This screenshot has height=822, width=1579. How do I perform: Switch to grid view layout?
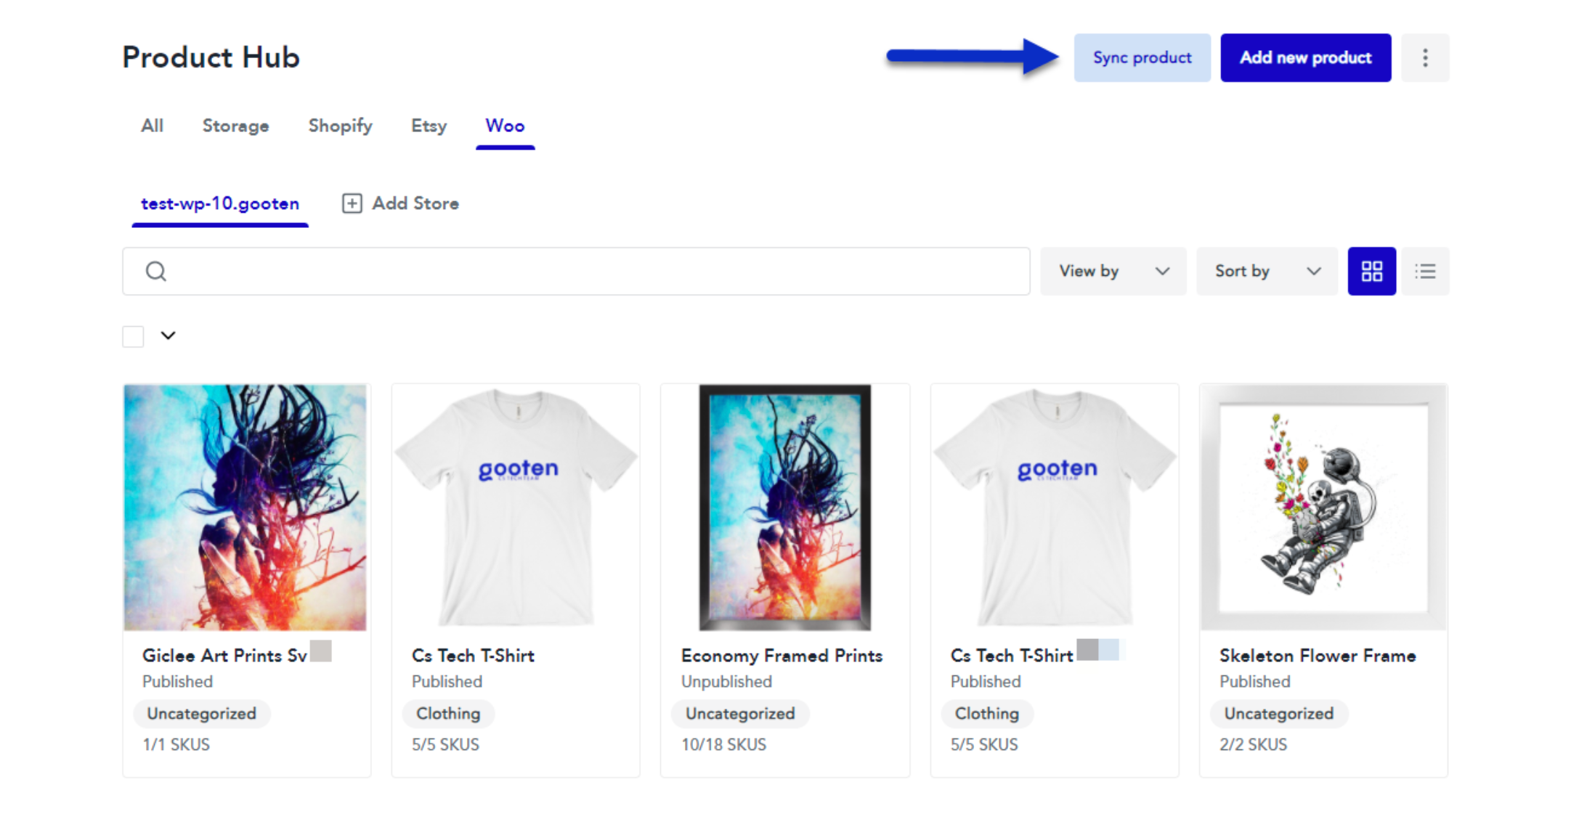[1371, 271]
